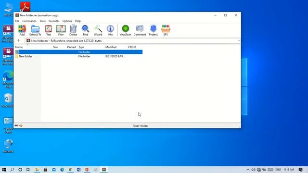
Task: Sort by the CRC32 column header
Action: click(x=135, y=47)
